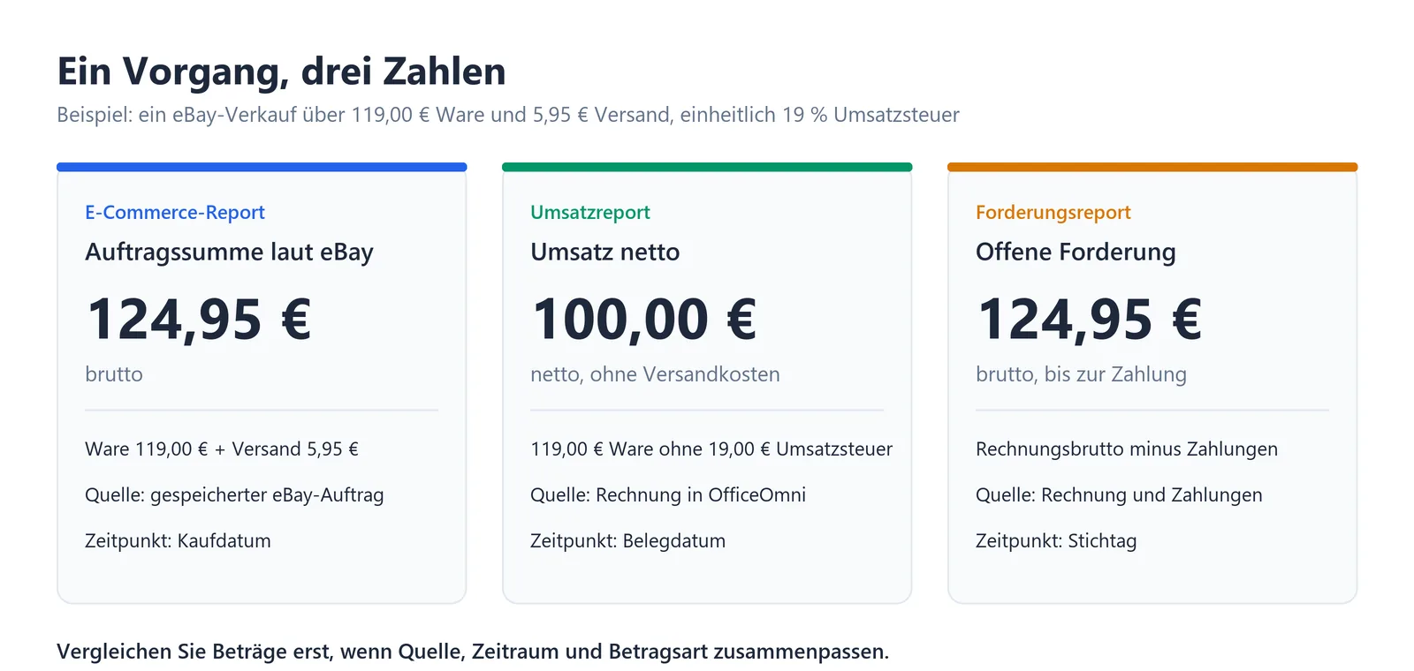The width and height of the screenshot is (1414, 671).
Task: Click 'Quelle: Rechnung und Zahlungen'
Action: point(1119,495)
